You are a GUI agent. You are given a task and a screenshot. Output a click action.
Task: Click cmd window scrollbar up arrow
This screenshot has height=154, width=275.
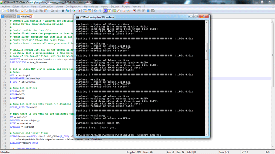(x=207, y=22)
